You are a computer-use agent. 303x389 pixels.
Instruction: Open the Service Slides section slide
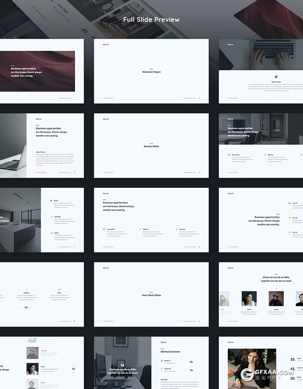coord(151,145)
